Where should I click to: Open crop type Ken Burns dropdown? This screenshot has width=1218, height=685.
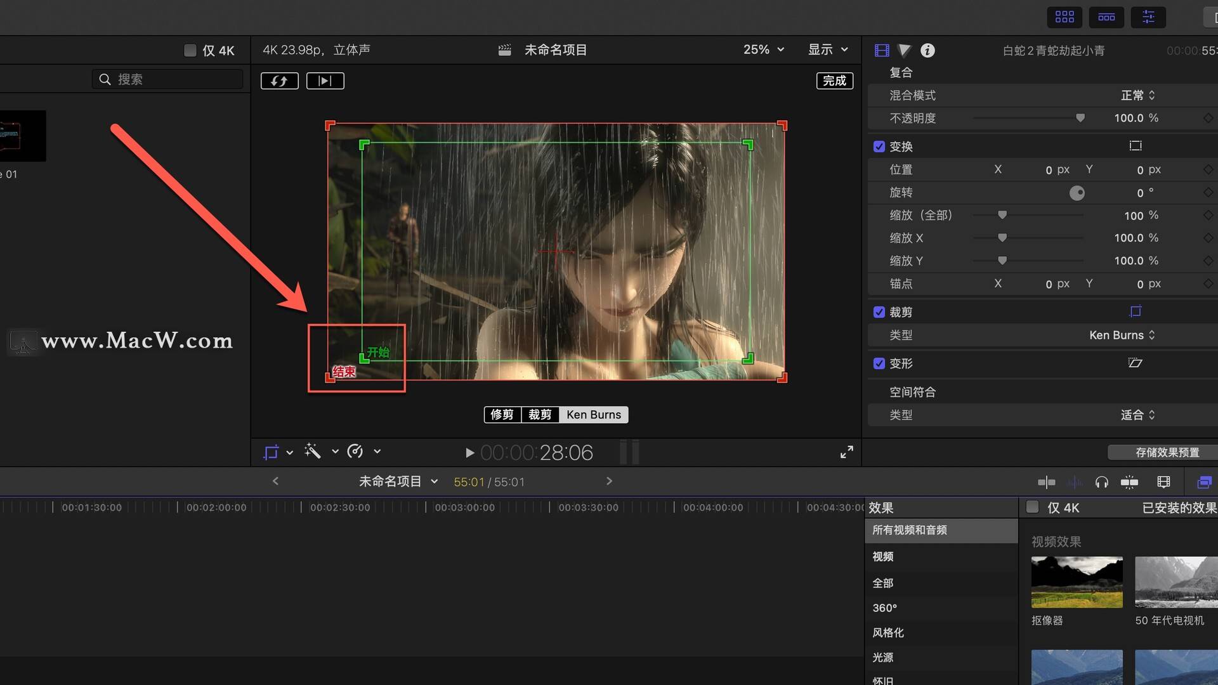[x=1122, y=335]
